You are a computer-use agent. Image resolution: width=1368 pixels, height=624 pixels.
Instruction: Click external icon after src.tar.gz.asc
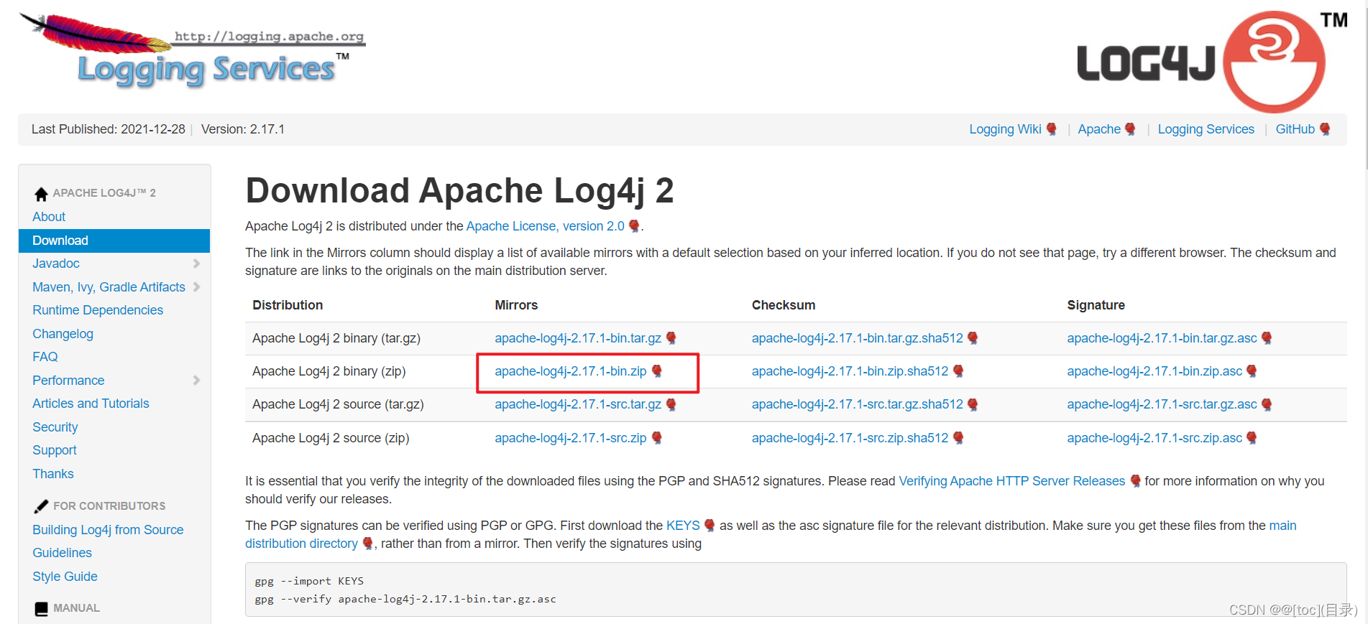click(1267, 404)
